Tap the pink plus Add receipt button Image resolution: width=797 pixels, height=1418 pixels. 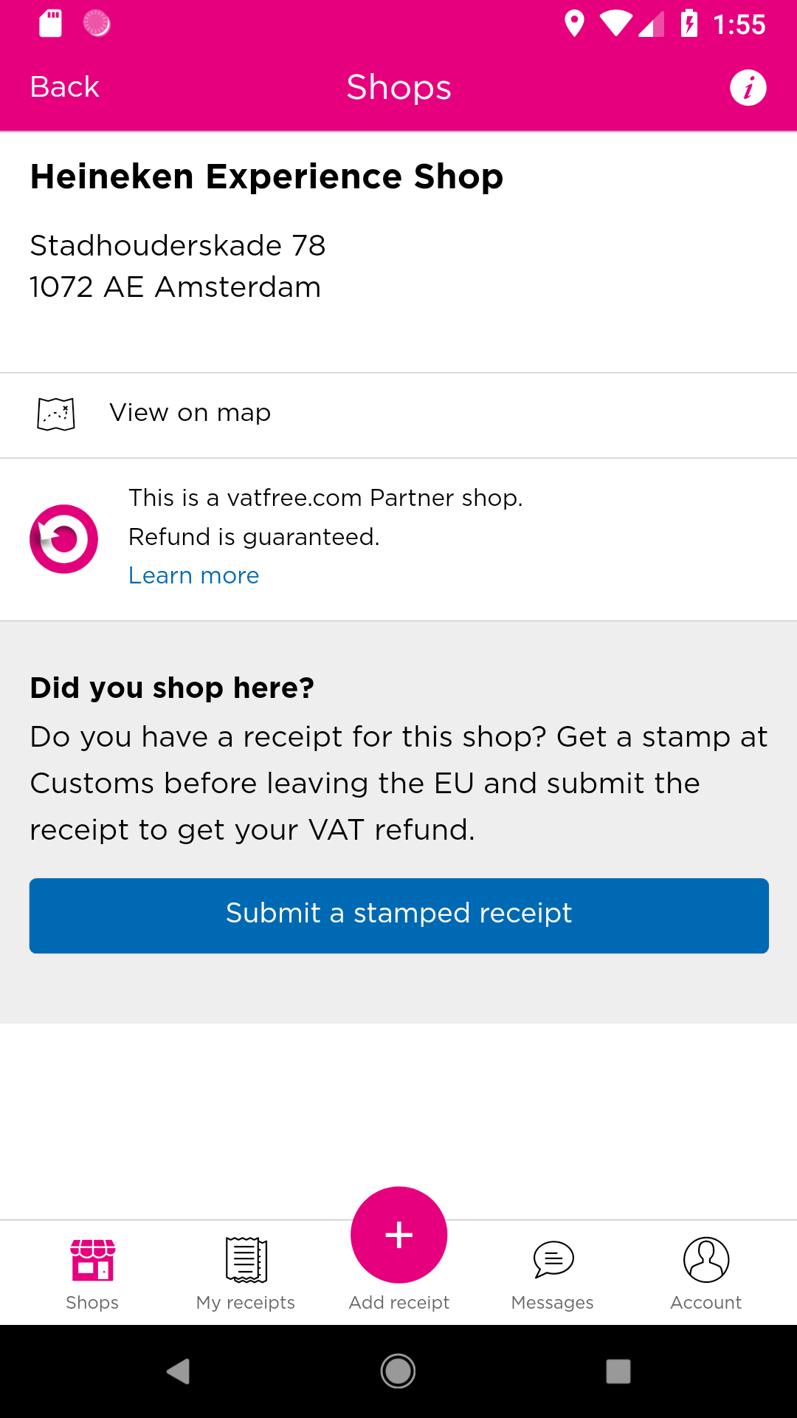[398, 1235]
